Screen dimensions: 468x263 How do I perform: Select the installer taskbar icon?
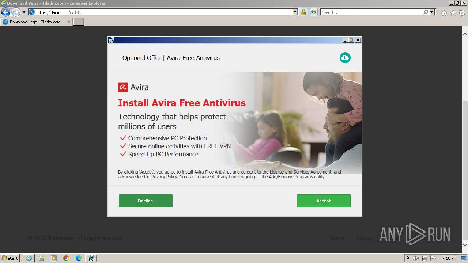pyautogui.click(x=91, y=258)
